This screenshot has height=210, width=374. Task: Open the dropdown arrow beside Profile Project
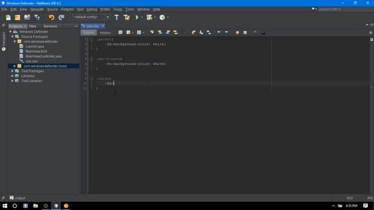(168, 17)
